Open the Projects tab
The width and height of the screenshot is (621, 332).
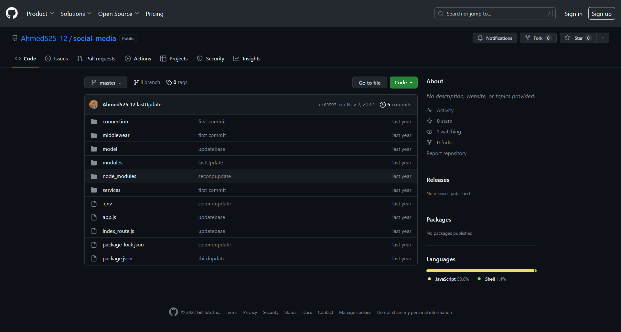tap(174, 58)
